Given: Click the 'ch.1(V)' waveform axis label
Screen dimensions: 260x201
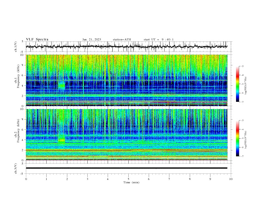Looking at the screenshot, I should [16, 47].
